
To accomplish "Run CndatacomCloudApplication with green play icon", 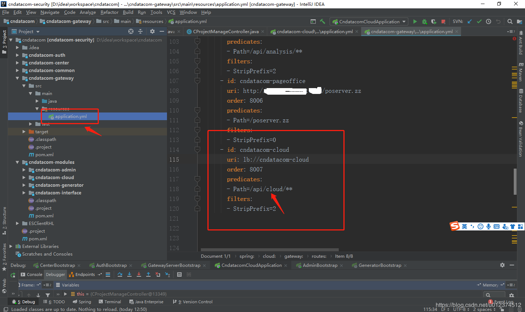I will coord(415,21).
